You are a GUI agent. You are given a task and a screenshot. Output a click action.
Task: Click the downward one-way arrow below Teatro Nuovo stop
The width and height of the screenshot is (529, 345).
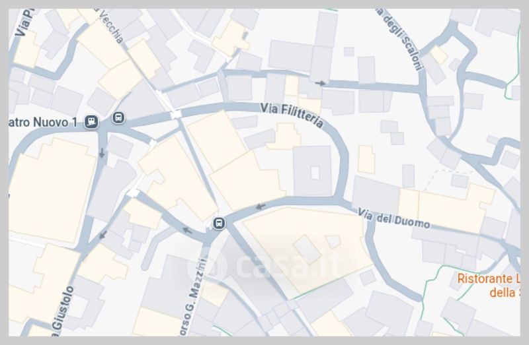point(102,153)
